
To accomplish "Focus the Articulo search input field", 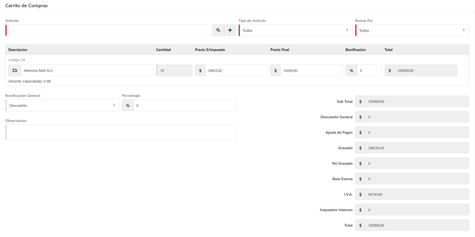I will [x=109, y=30].
